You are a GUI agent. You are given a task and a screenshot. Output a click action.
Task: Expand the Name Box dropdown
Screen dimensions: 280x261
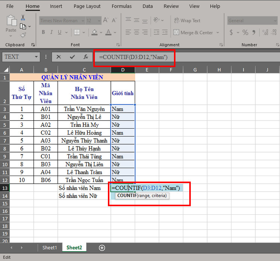pos(36,57)
